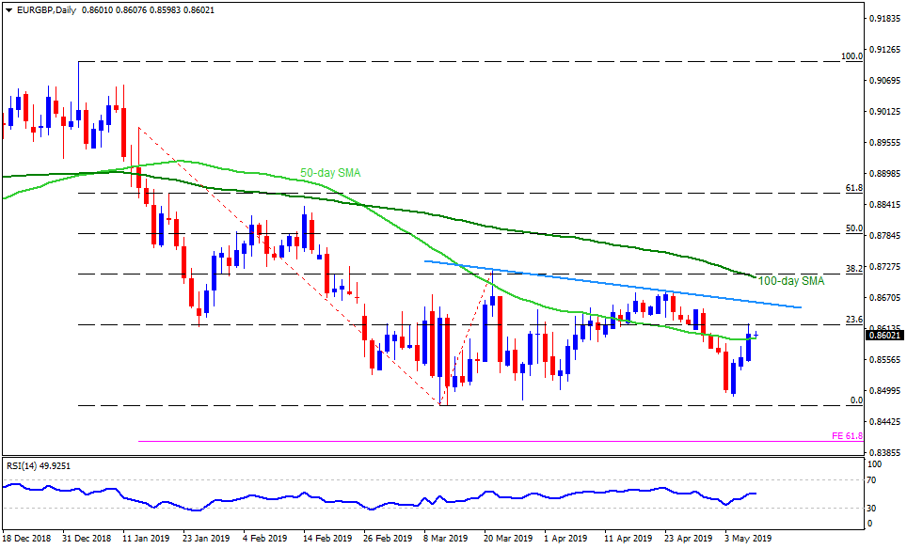Viewport: 907px width, 549px height.
Task: Click the 0.88985 price axis label
Action: tap(885, 174)
